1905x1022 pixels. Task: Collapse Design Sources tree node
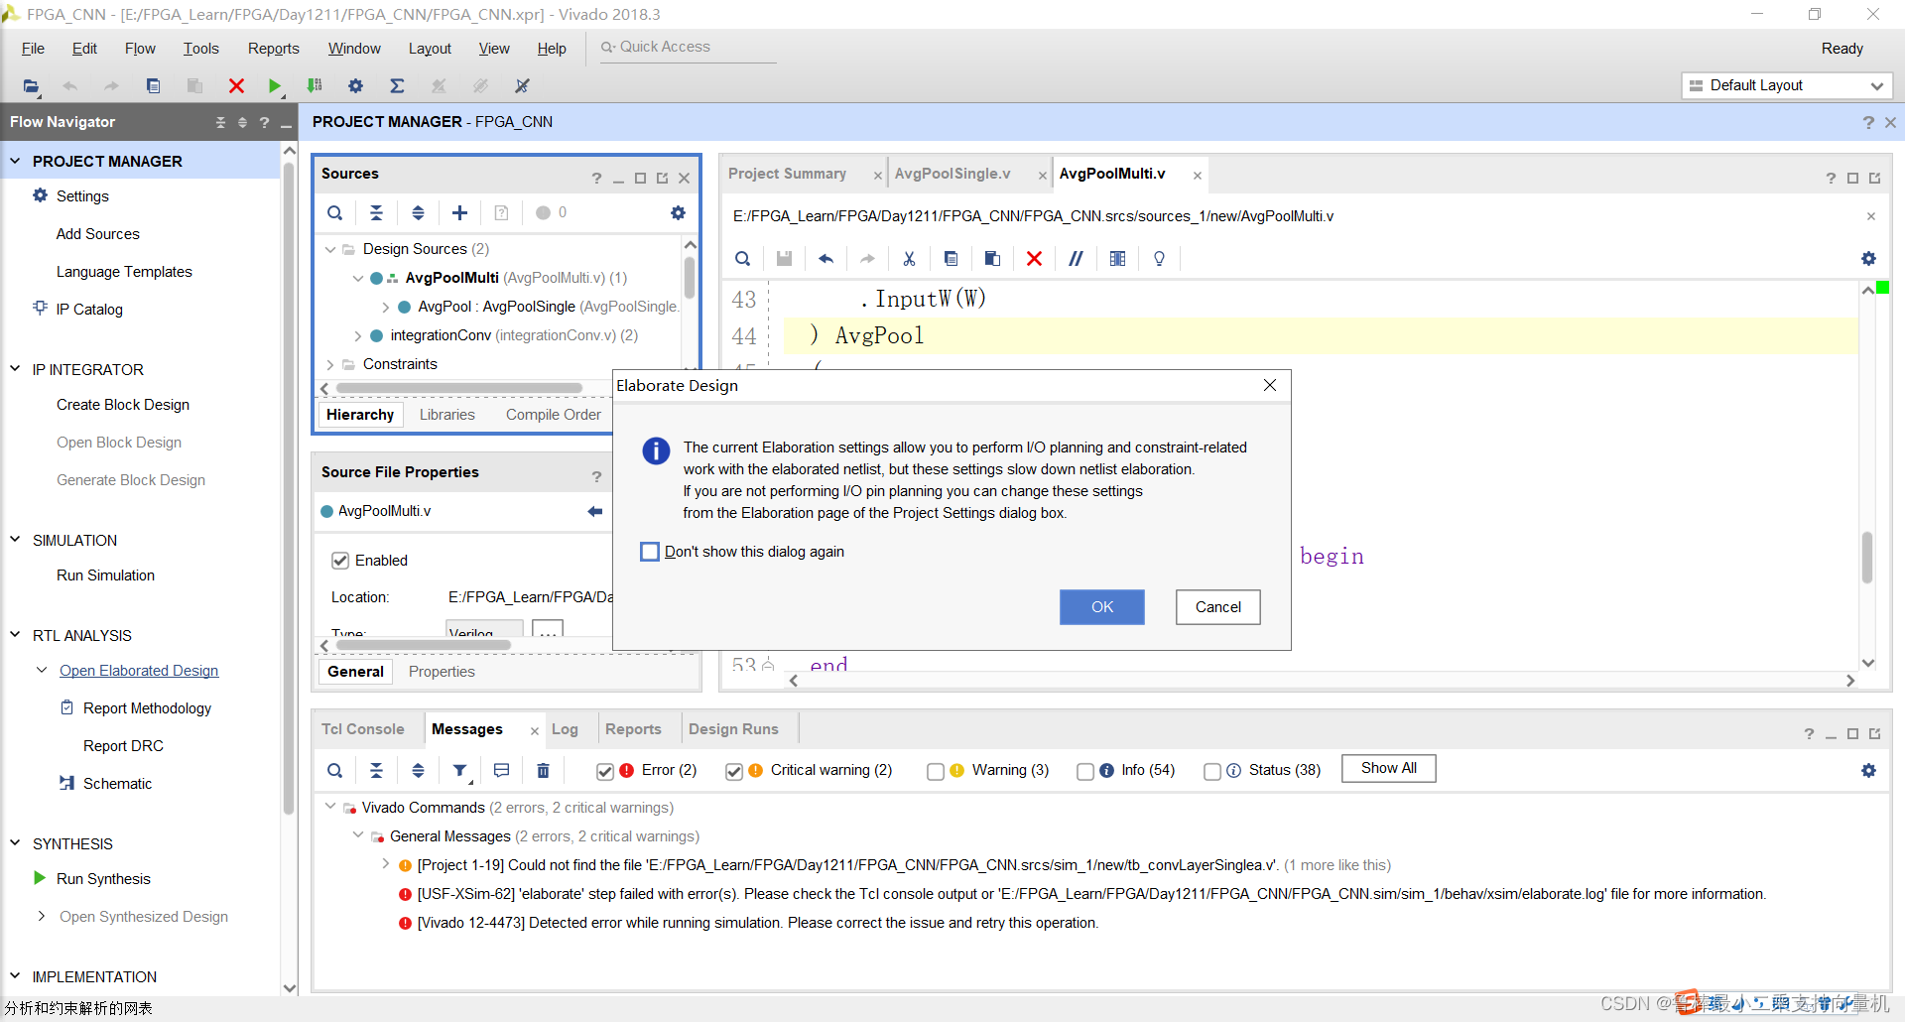tap(330, 249)
